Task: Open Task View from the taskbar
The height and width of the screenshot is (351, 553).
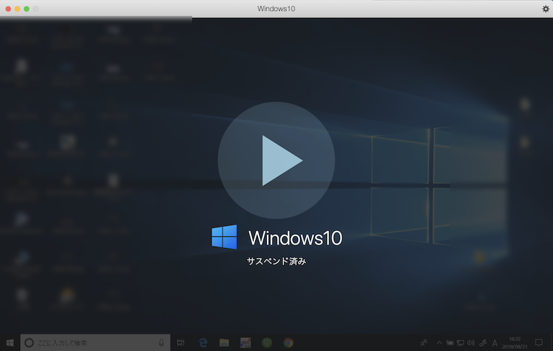Action: 181,342
